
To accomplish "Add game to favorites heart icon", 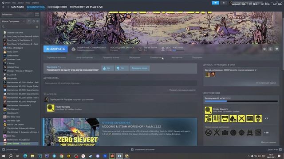I will pos(277,49).
